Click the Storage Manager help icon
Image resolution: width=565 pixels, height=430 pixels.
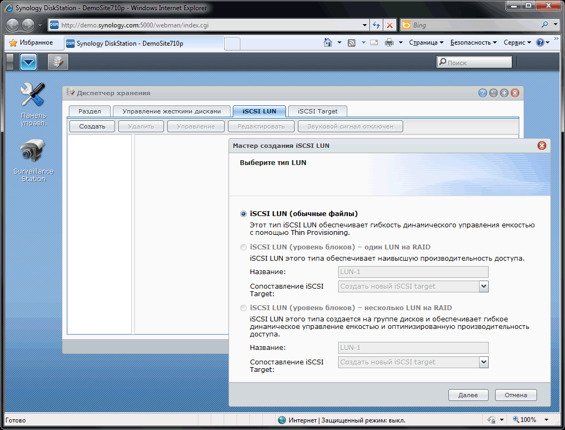pyautogui.click(x=483, y=93)
